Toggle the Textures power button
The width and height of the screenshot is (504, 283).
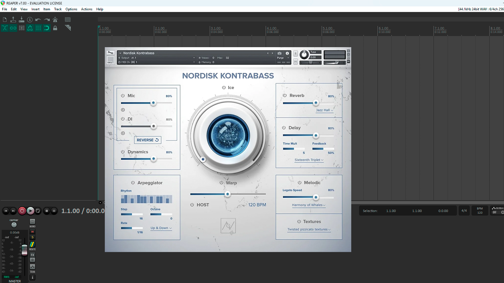pos(299,221)
